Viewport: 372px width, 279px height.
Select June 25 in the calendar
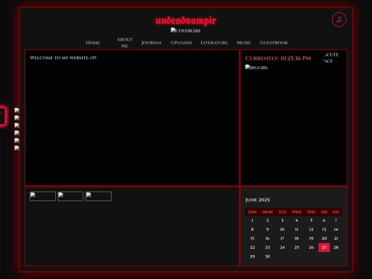[296, 247]
